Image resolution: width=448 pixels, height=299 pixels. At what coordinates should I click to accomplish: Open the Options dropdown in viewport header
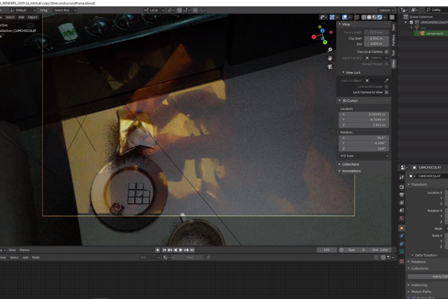tap(386, 10)
